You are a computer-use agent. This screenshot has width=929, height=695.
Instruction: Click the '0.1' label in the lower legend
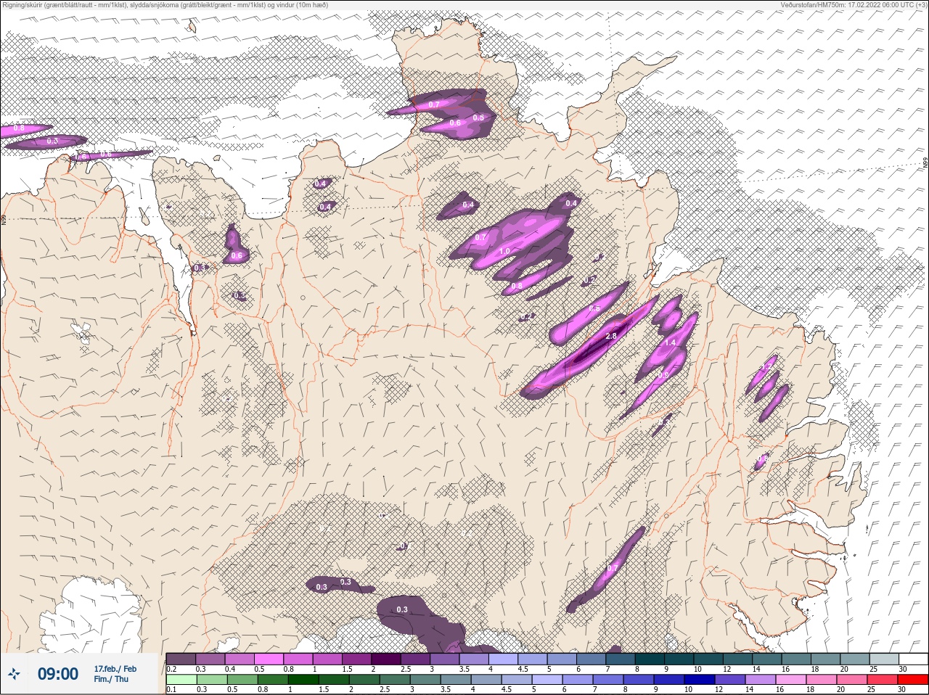pos(171,690)
